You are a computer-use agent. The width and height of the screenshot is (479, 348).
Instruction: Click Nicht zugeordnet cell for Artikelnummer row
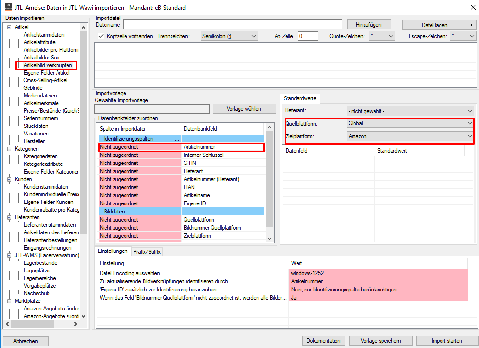tap(140, 147)
